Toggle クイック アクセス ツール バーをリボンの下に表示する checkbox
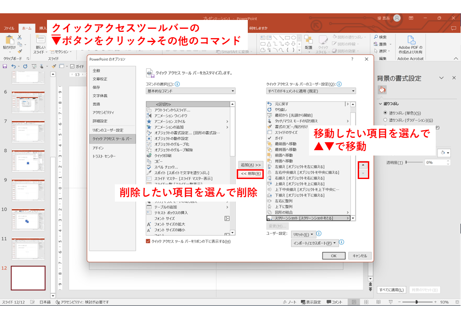Viewport: 461px width, 319px height. point(148,241)
